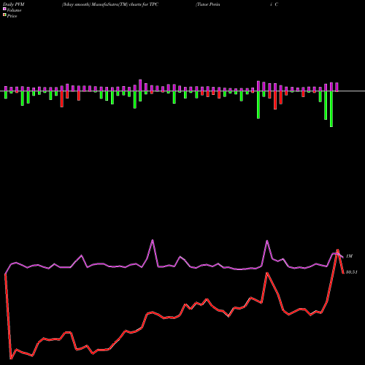Click the '80.51' price value label
This screenshot has width=365, height=365.
click(x=352, y=272)
